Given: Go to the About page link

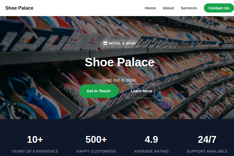Looking at the screenshot, I should coord(168,8).
